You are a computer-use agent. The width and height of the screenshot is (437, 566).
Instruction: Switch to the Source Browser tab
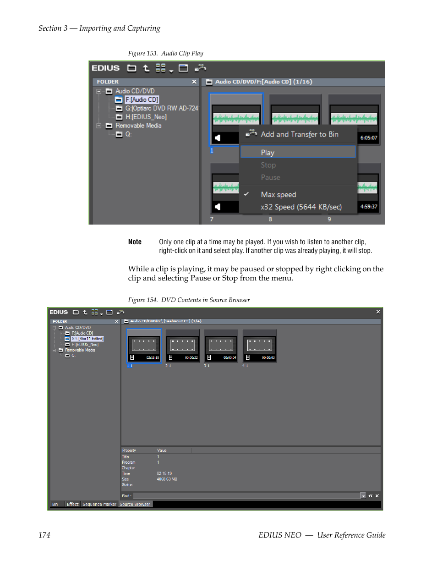[135, 505]
